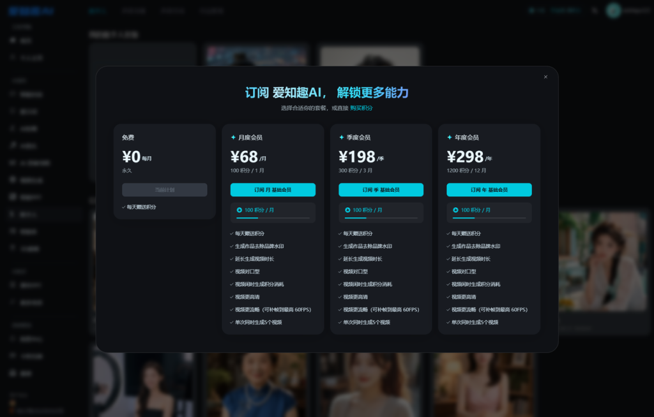Click 生成作品去除品牌水印 in the 年度会员 card

pyautogui.click(x=476, y=246)
